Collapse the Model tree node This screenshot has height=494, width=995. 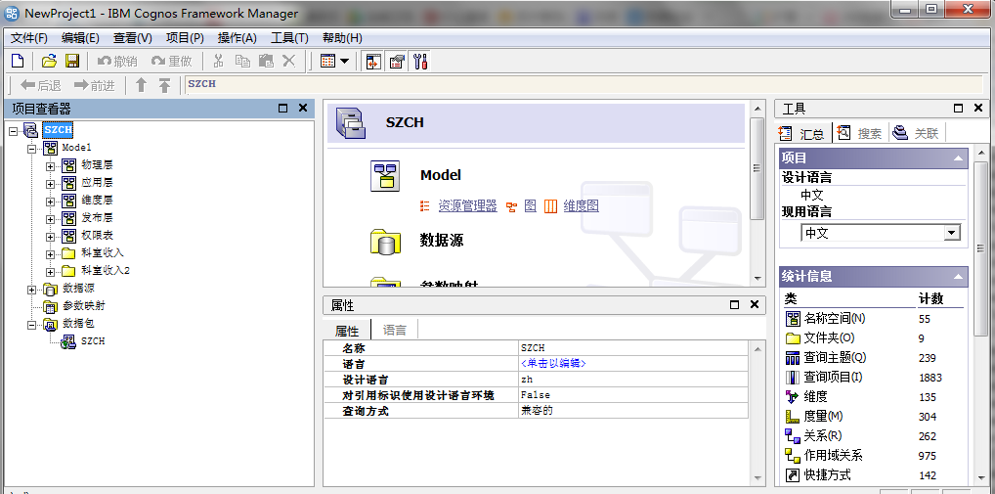point(31,148)
